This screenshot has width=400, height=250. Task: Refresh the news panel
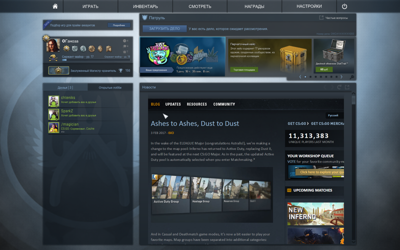click(339, 87)
